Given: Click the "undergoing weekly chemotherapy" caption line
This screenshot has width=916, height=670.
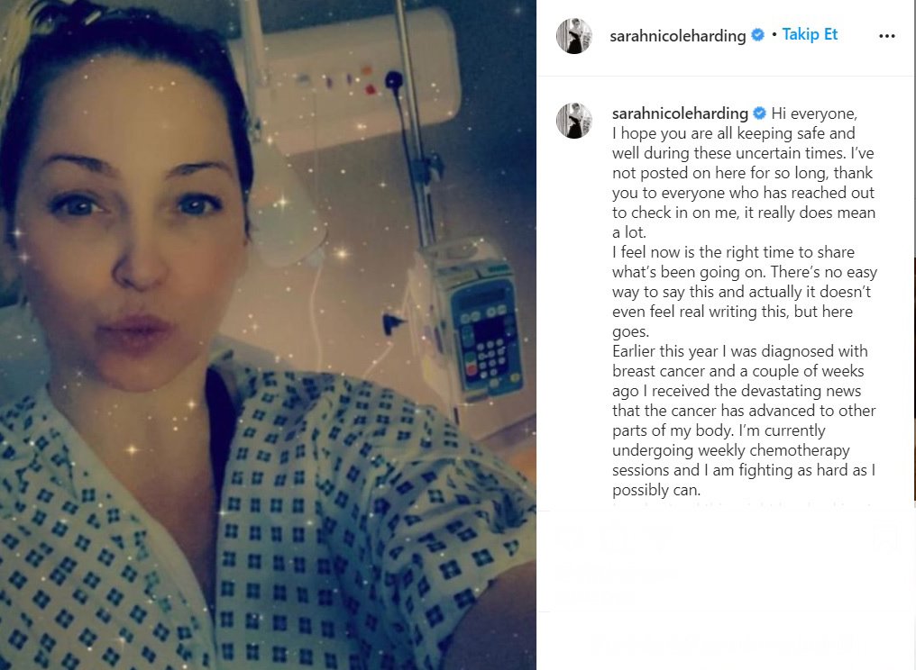Looking at the screenshot, I should tap(731, 450).
